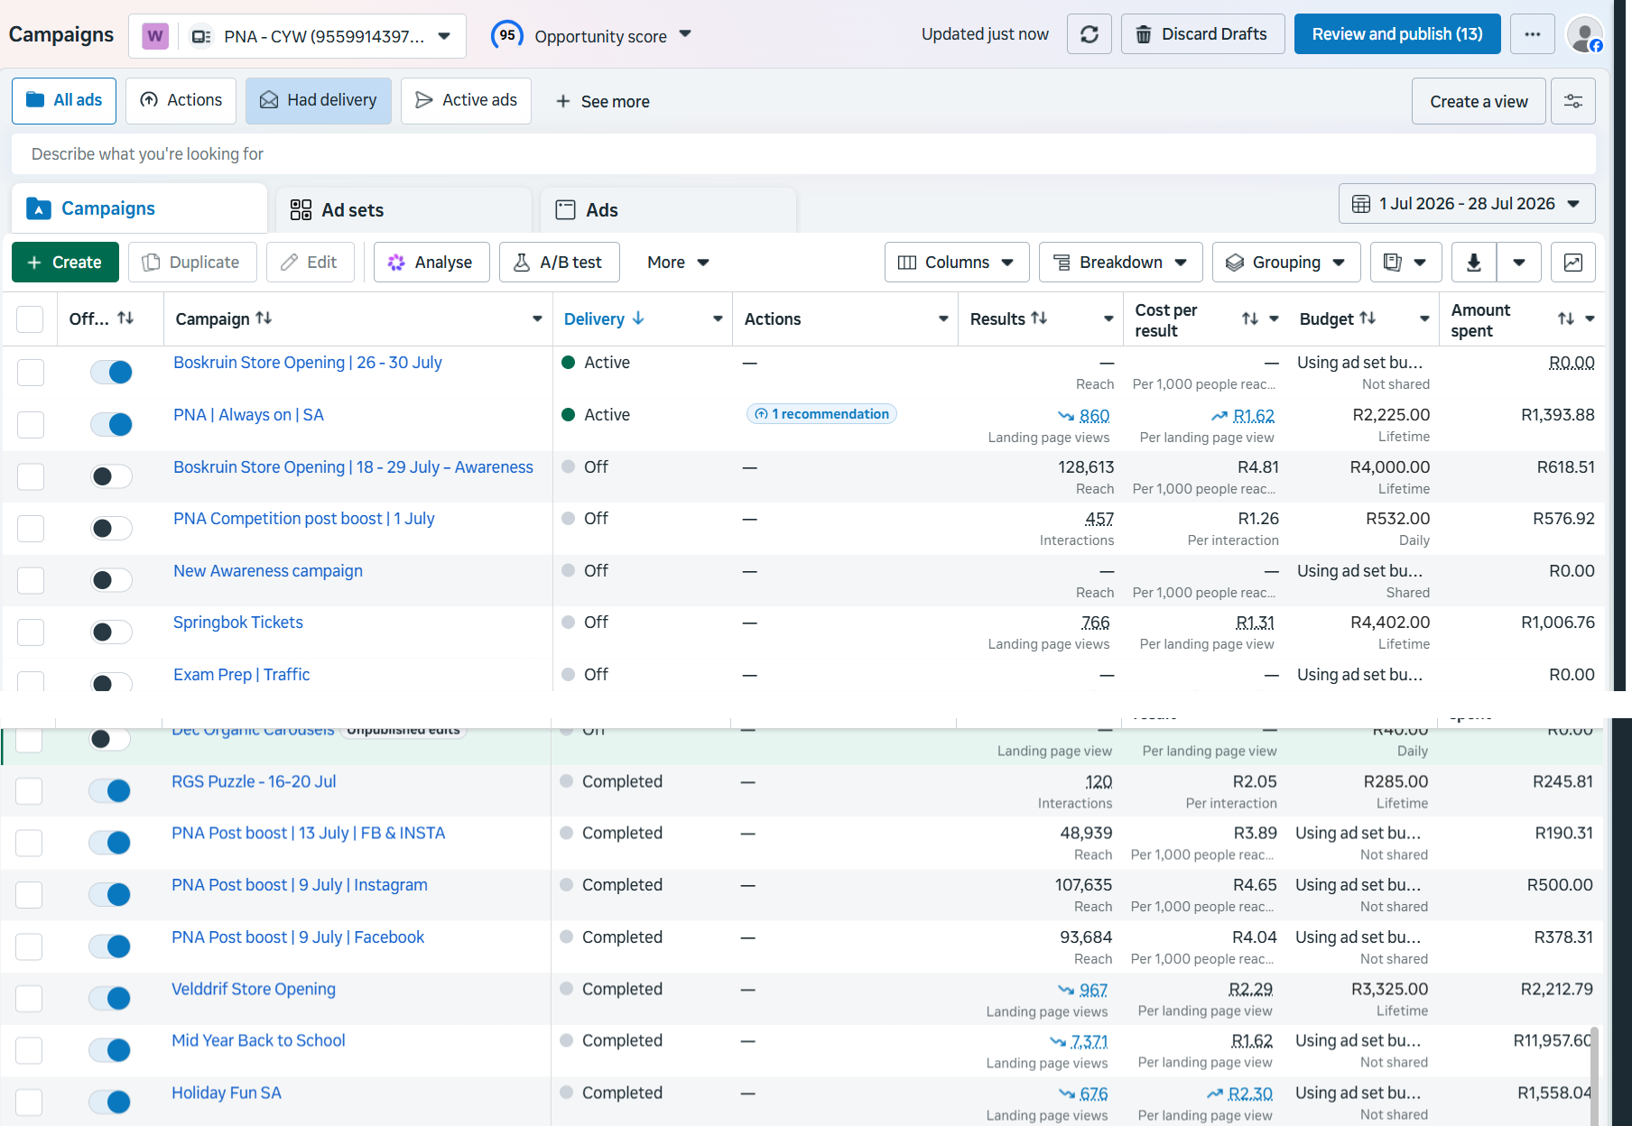Download the report with the export icon
1632x1126 pixels.
(1474, 263)
